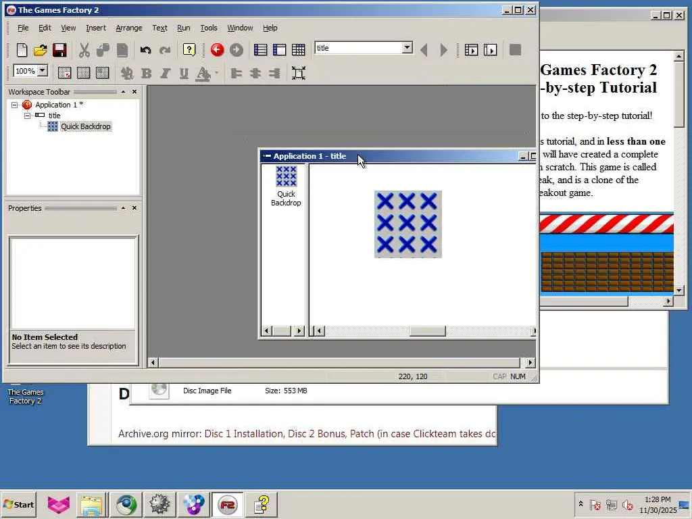
Task: Align text to the left
Action: tap(236, 73)
